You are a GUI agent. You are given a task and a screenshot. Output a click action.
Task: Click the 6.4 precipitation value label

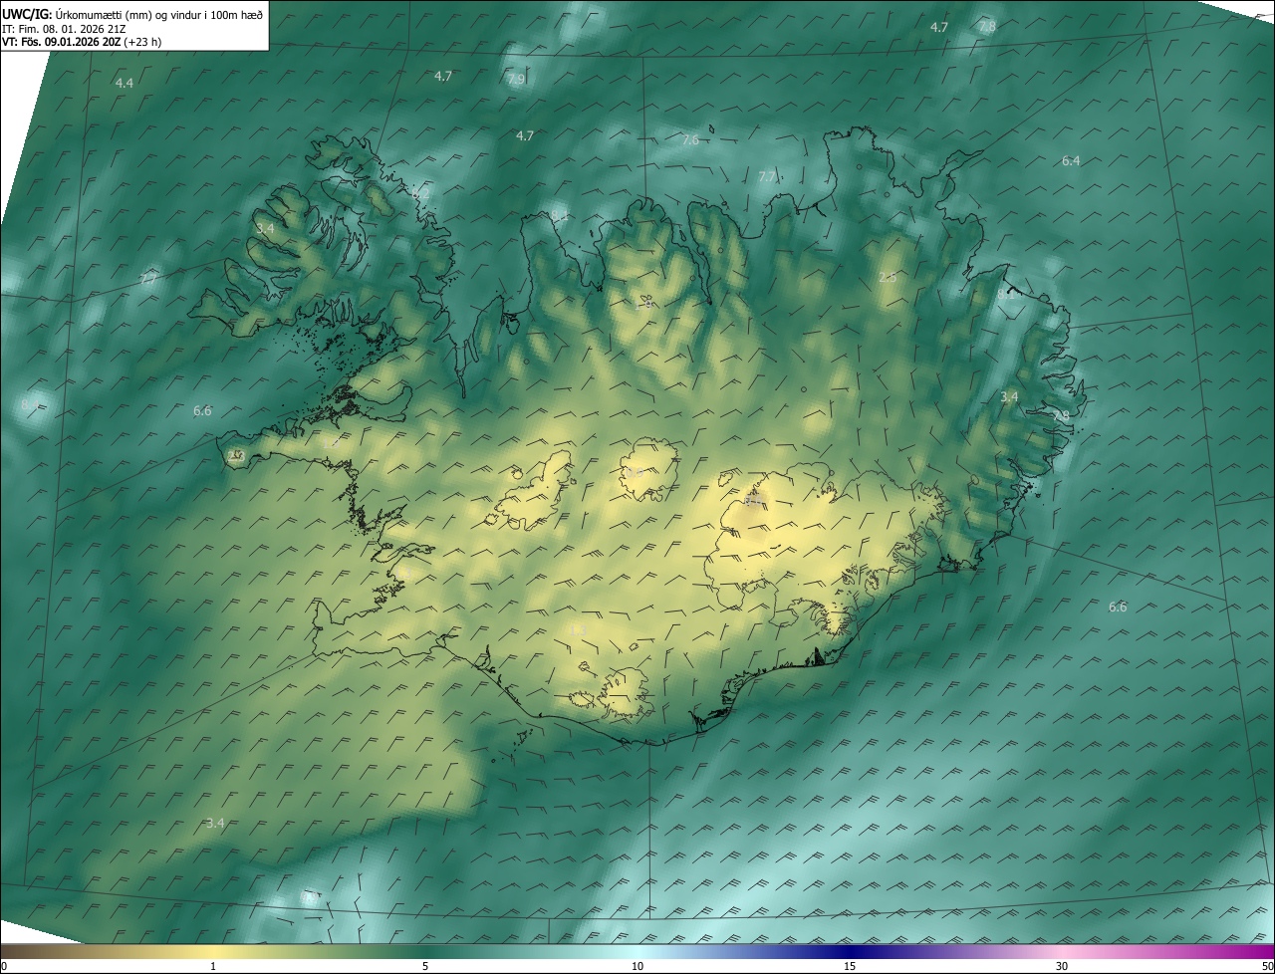pyautogui.click(x=1071, y=161)
